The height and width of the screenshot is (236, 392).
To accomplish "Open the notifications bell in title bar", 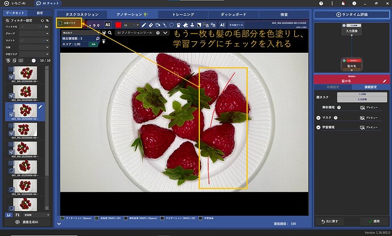I will tap(343, 3).
